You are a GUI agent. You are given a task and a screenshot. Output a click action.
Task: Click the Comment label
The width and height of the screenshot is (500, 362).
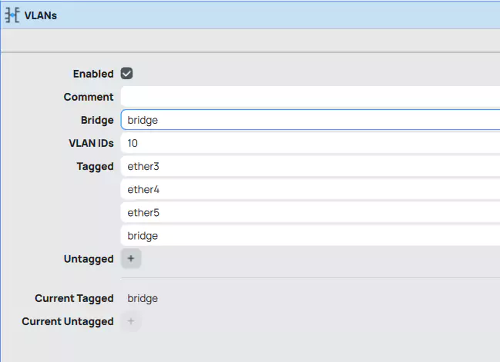coord(89,97)
